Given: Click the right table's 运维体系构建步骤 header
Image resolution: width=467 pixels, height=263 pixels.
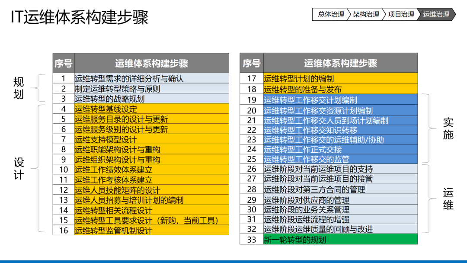Looking at the screenshot, I should (x=340, y=63).
